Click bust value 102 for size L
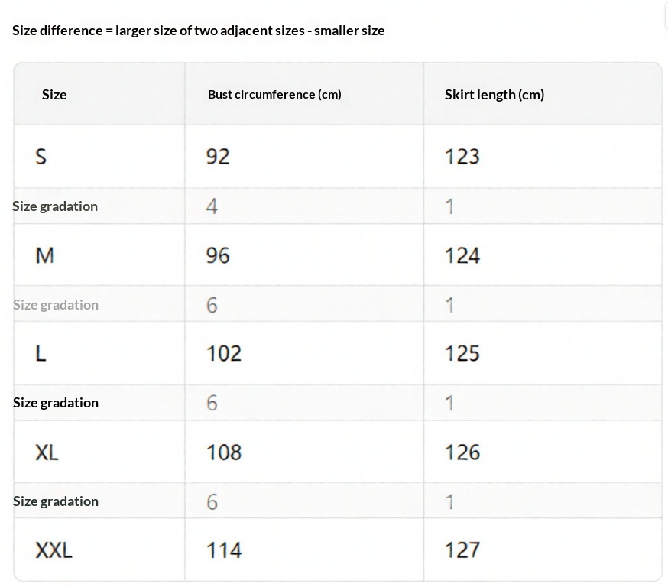 224,353
